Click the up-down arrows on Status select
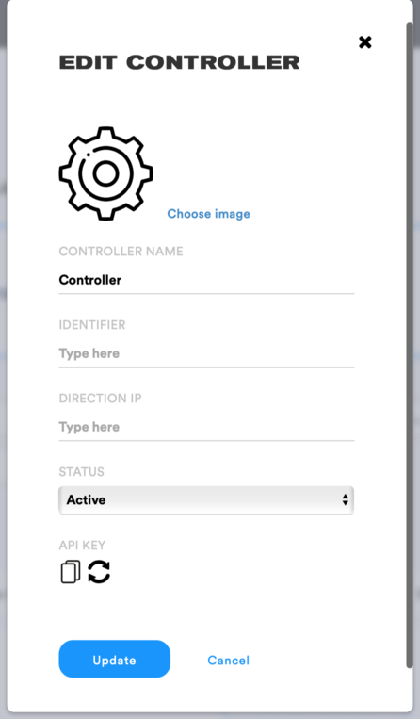420x719 pixels. pos(345,499)
